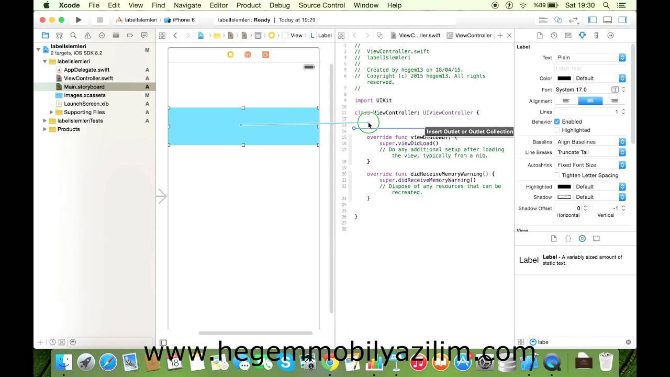The image size is (670, 377).
Task: Show the Size inspector ruler icon
Action: pyautogui.click(x=596, y=36)
